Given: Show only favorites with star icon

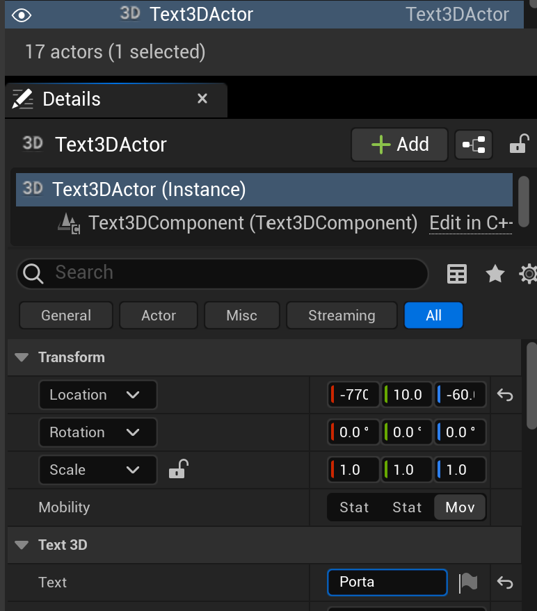Looking at the screenshot, I should coord(495,275).
